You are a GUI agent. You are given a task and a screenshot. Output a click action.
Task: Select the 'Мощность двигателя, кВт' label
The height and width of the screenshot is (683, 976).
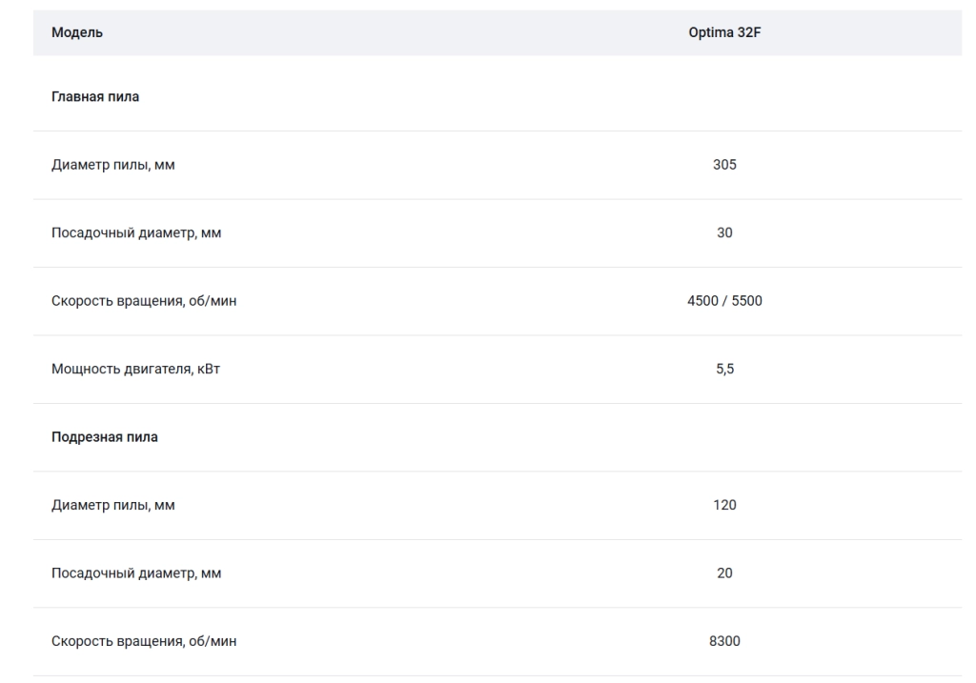135,369
